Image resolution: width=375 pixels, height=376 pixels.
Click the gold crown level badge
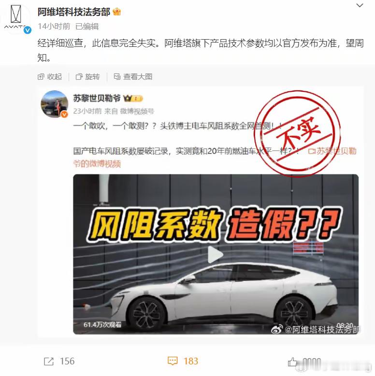[x=133, y=98]
